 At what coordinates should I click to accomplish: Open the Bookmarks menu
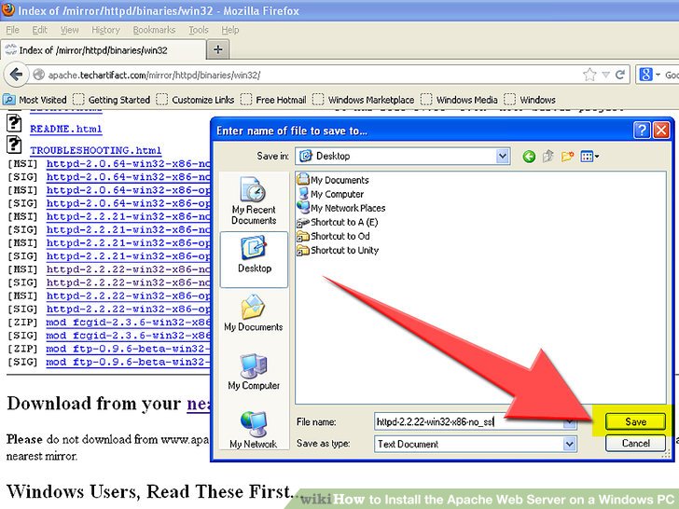coord(154,30)
